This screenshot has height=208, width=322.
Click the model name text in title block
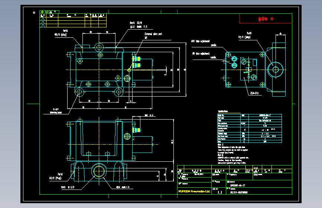click(x=238, y=185)
